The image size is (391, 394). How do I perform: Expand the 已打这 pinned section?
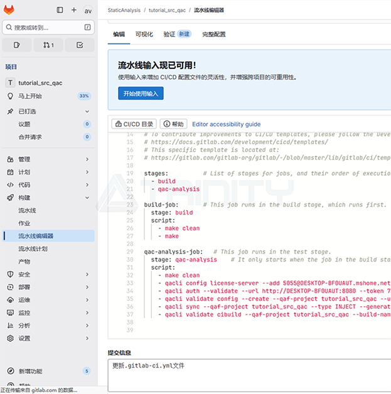click(x=48, y=111)
